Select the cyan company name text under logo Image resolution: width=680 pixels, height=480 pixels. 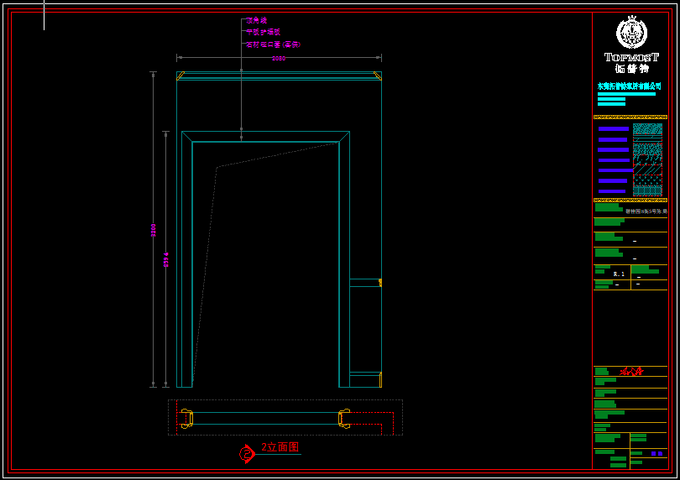click(629, 86)
